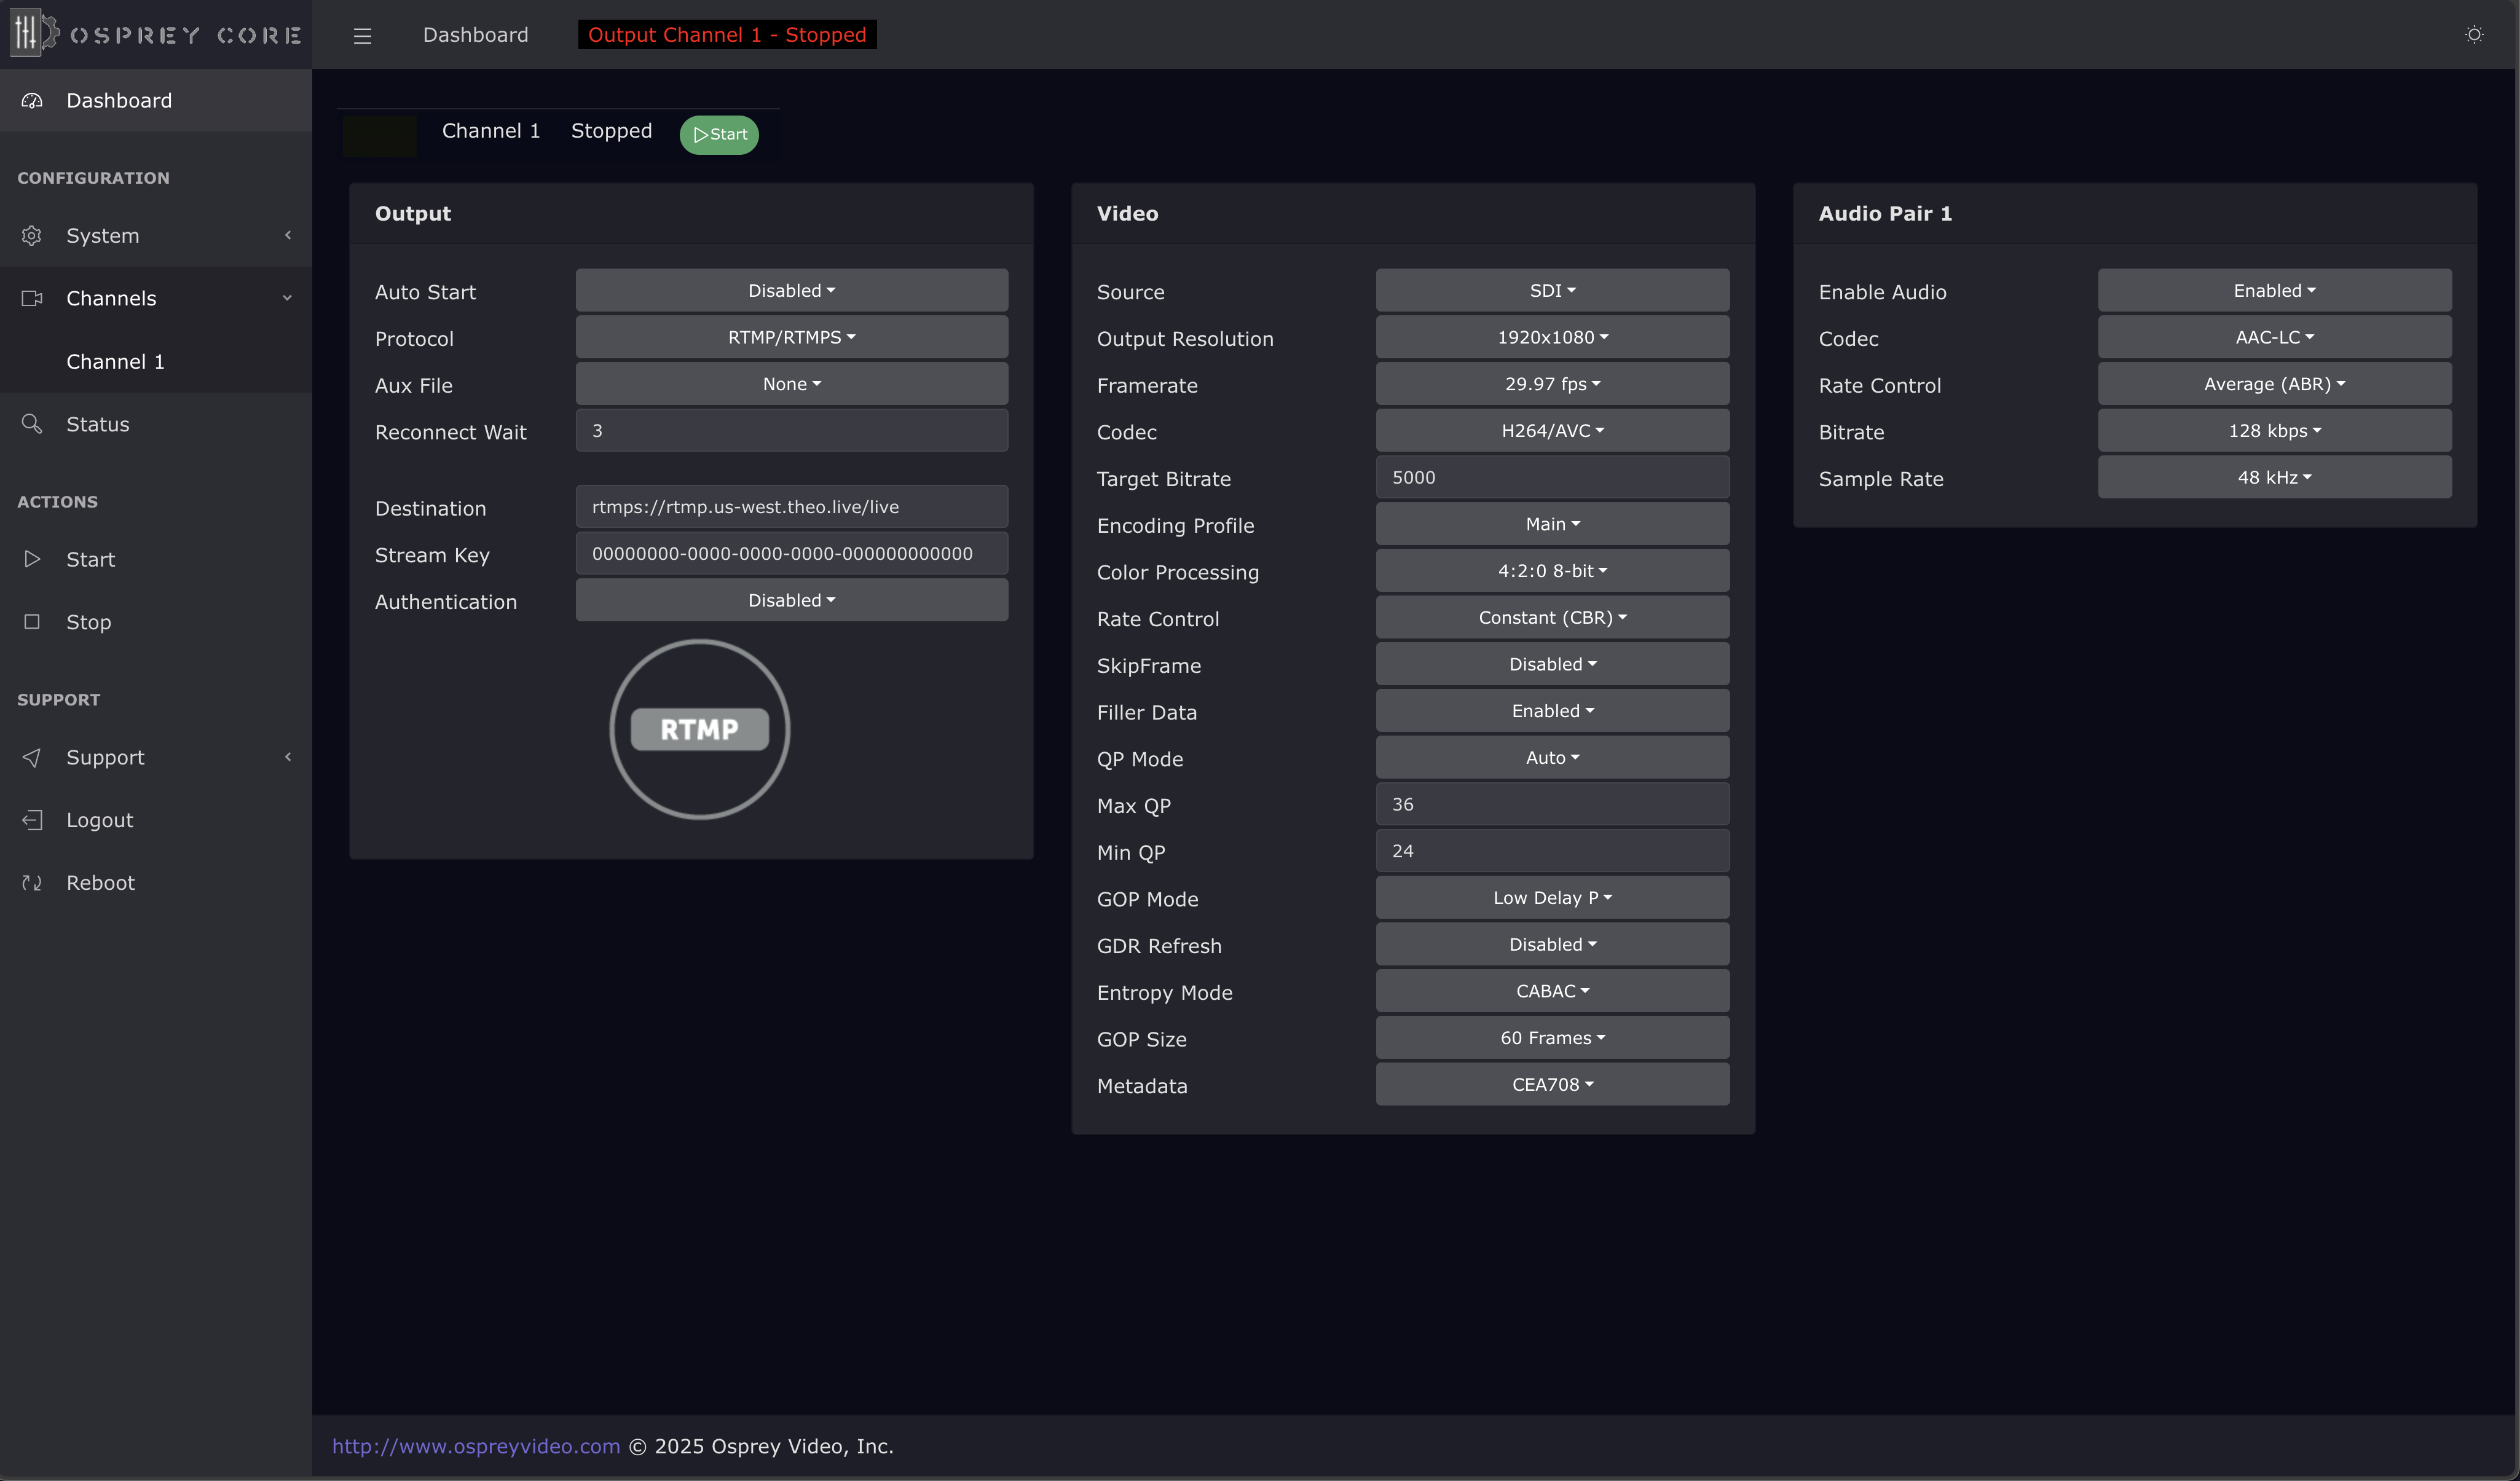
Task: Click the Logout icon in sidebar
Action: coord(32,820)
